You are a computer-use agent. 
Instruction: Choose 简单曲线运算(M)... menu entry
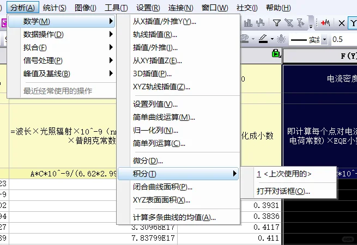(x=178, y=117)
